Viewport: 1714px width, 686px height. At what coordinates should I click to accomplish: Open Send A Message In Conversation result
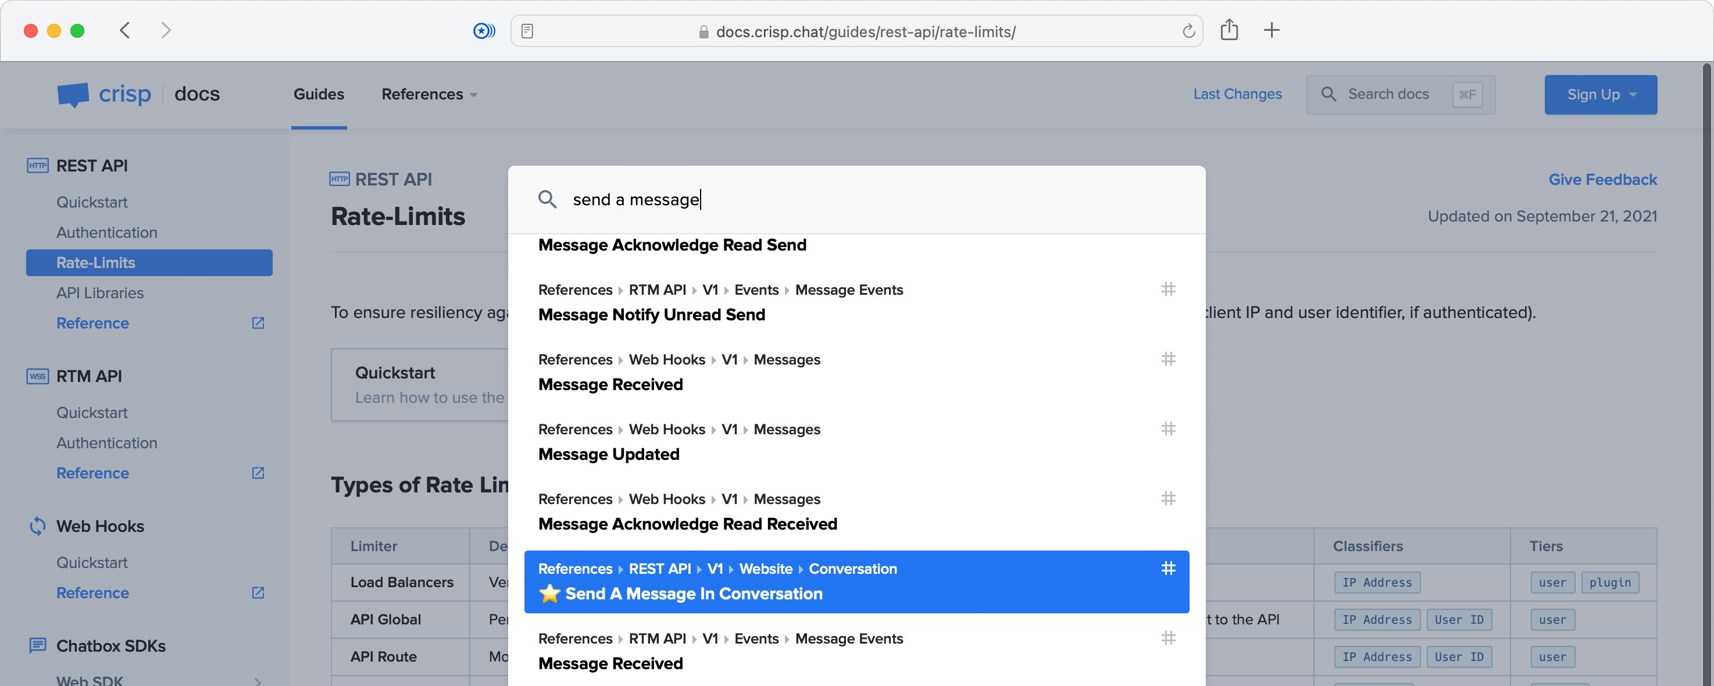pyautogui.click(x=856, y=581)
